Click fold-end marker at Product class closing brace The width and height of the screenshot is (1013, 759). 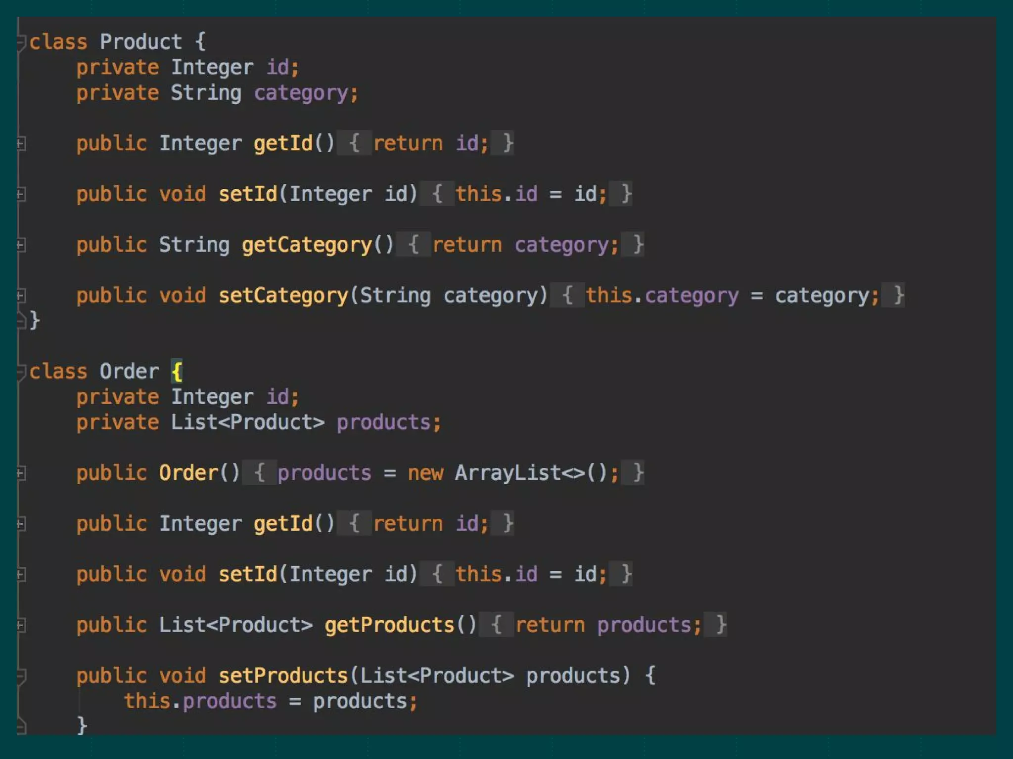[21, 321]
